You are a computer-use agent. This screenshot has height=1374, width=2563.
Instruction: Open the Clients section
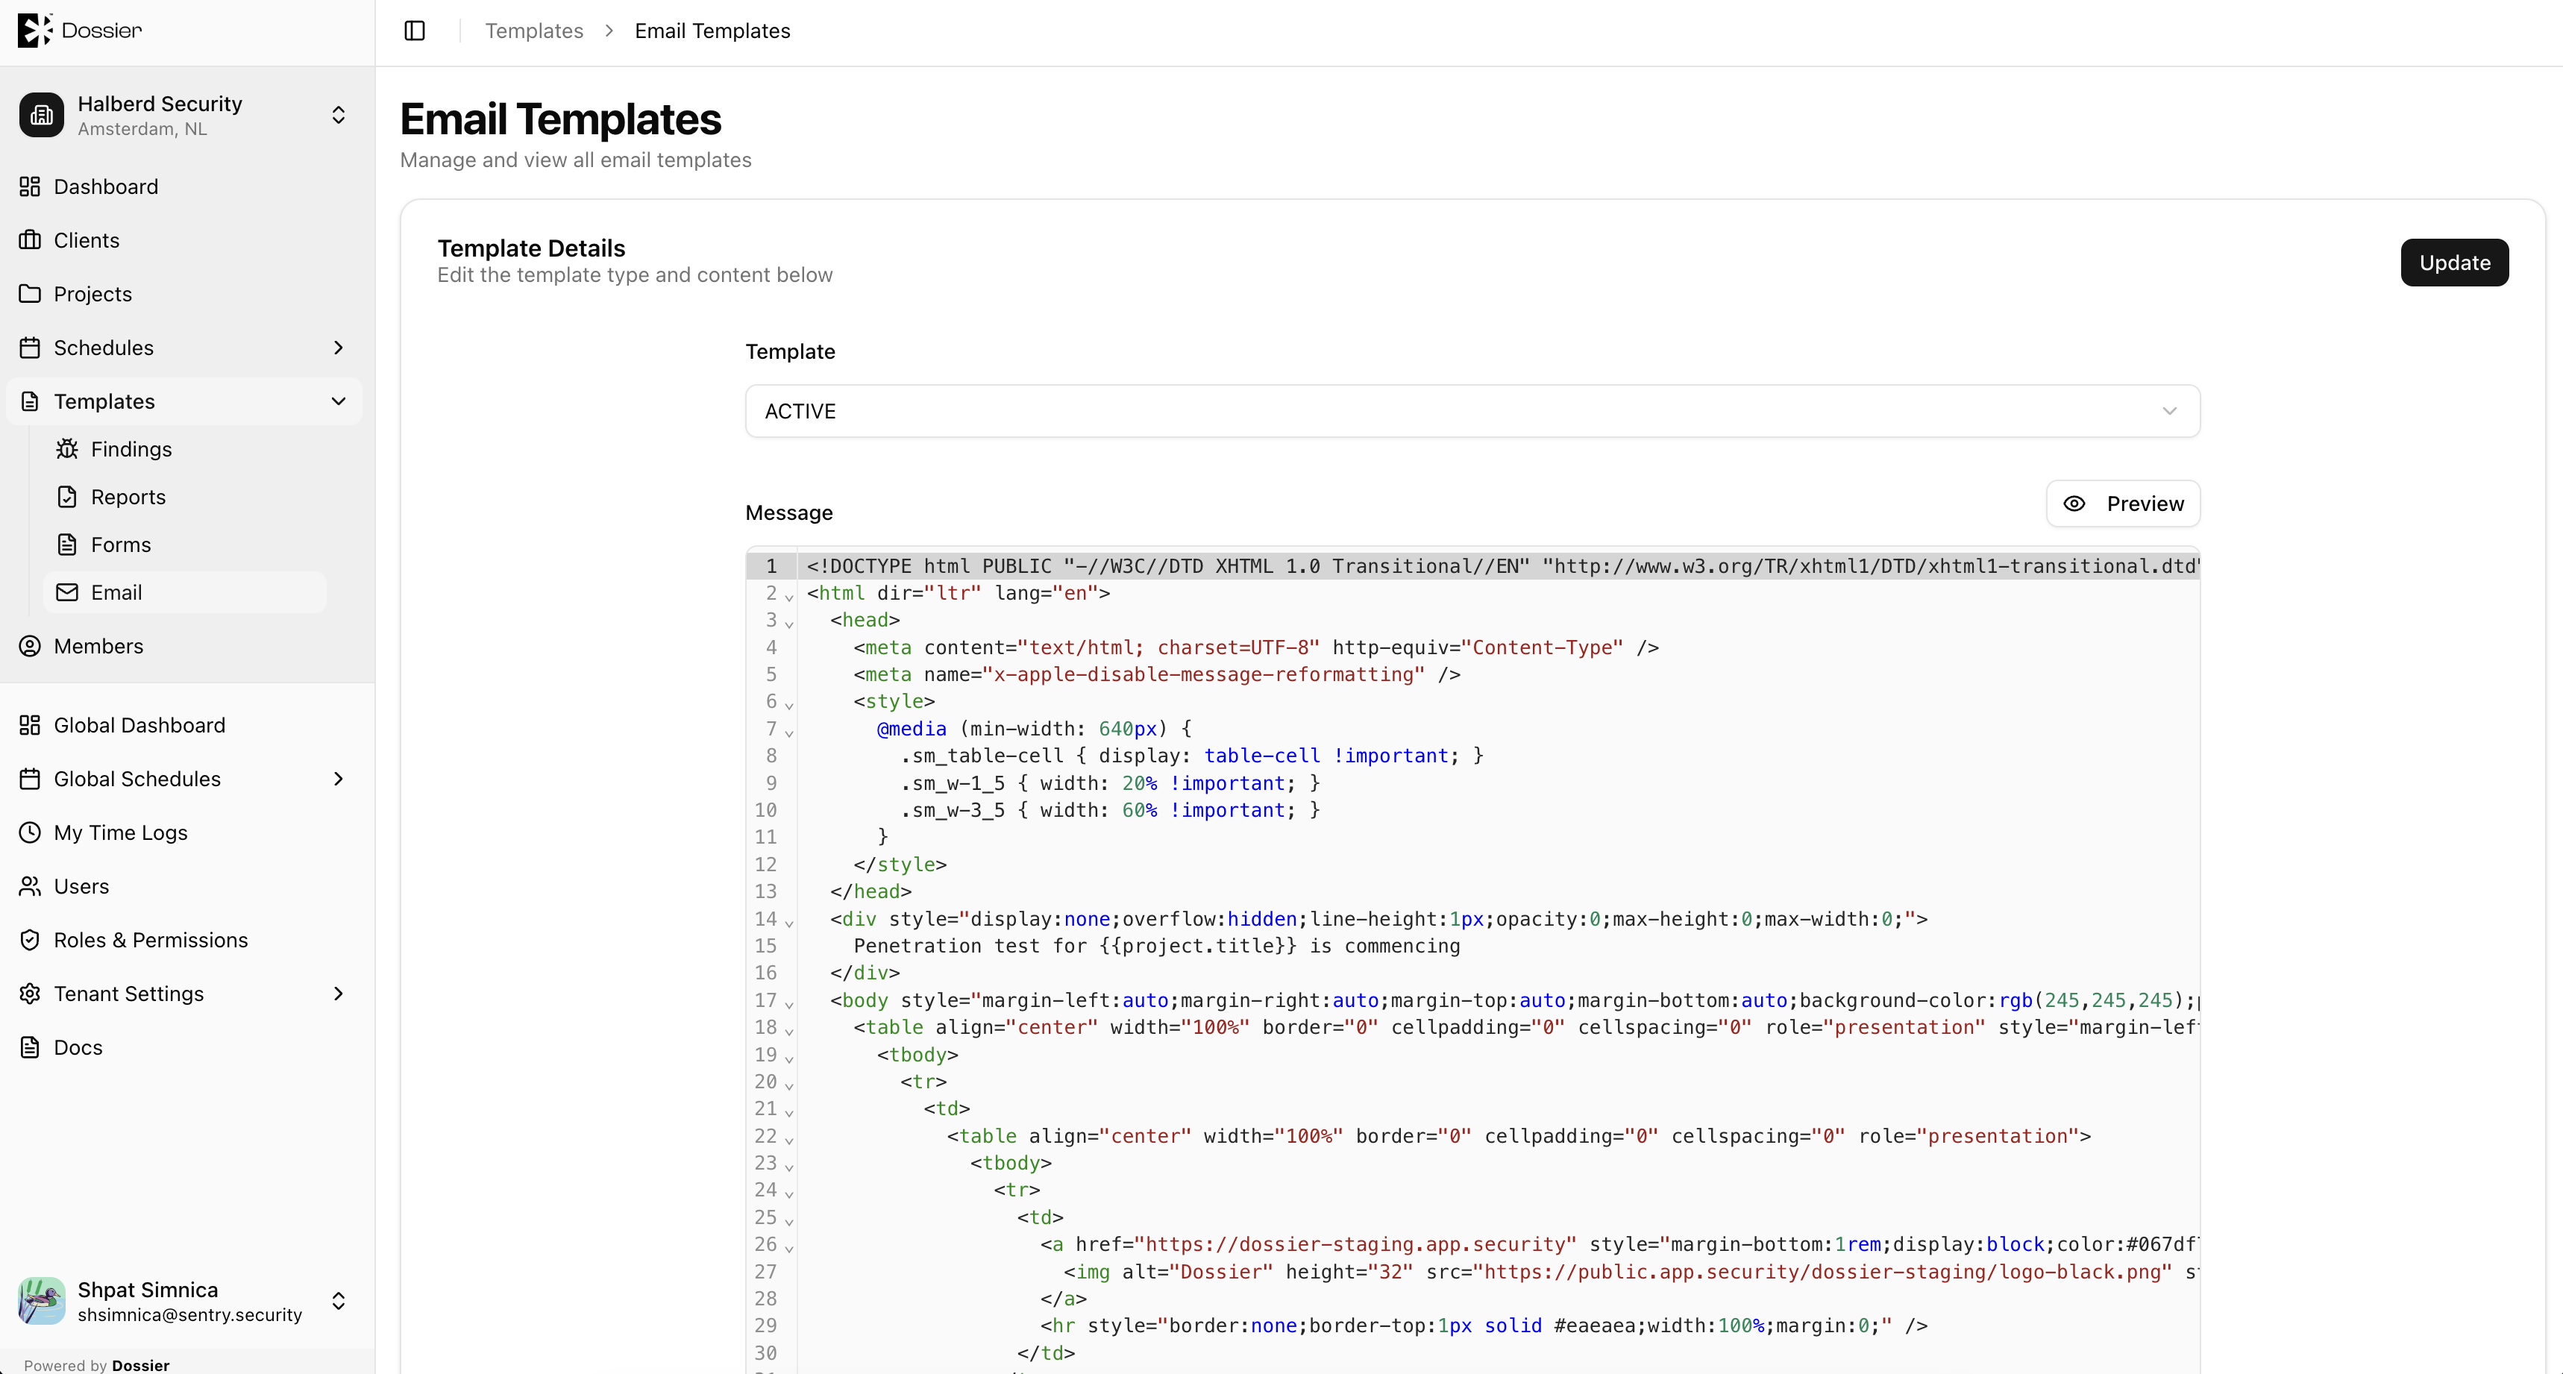tap(185, 241)
